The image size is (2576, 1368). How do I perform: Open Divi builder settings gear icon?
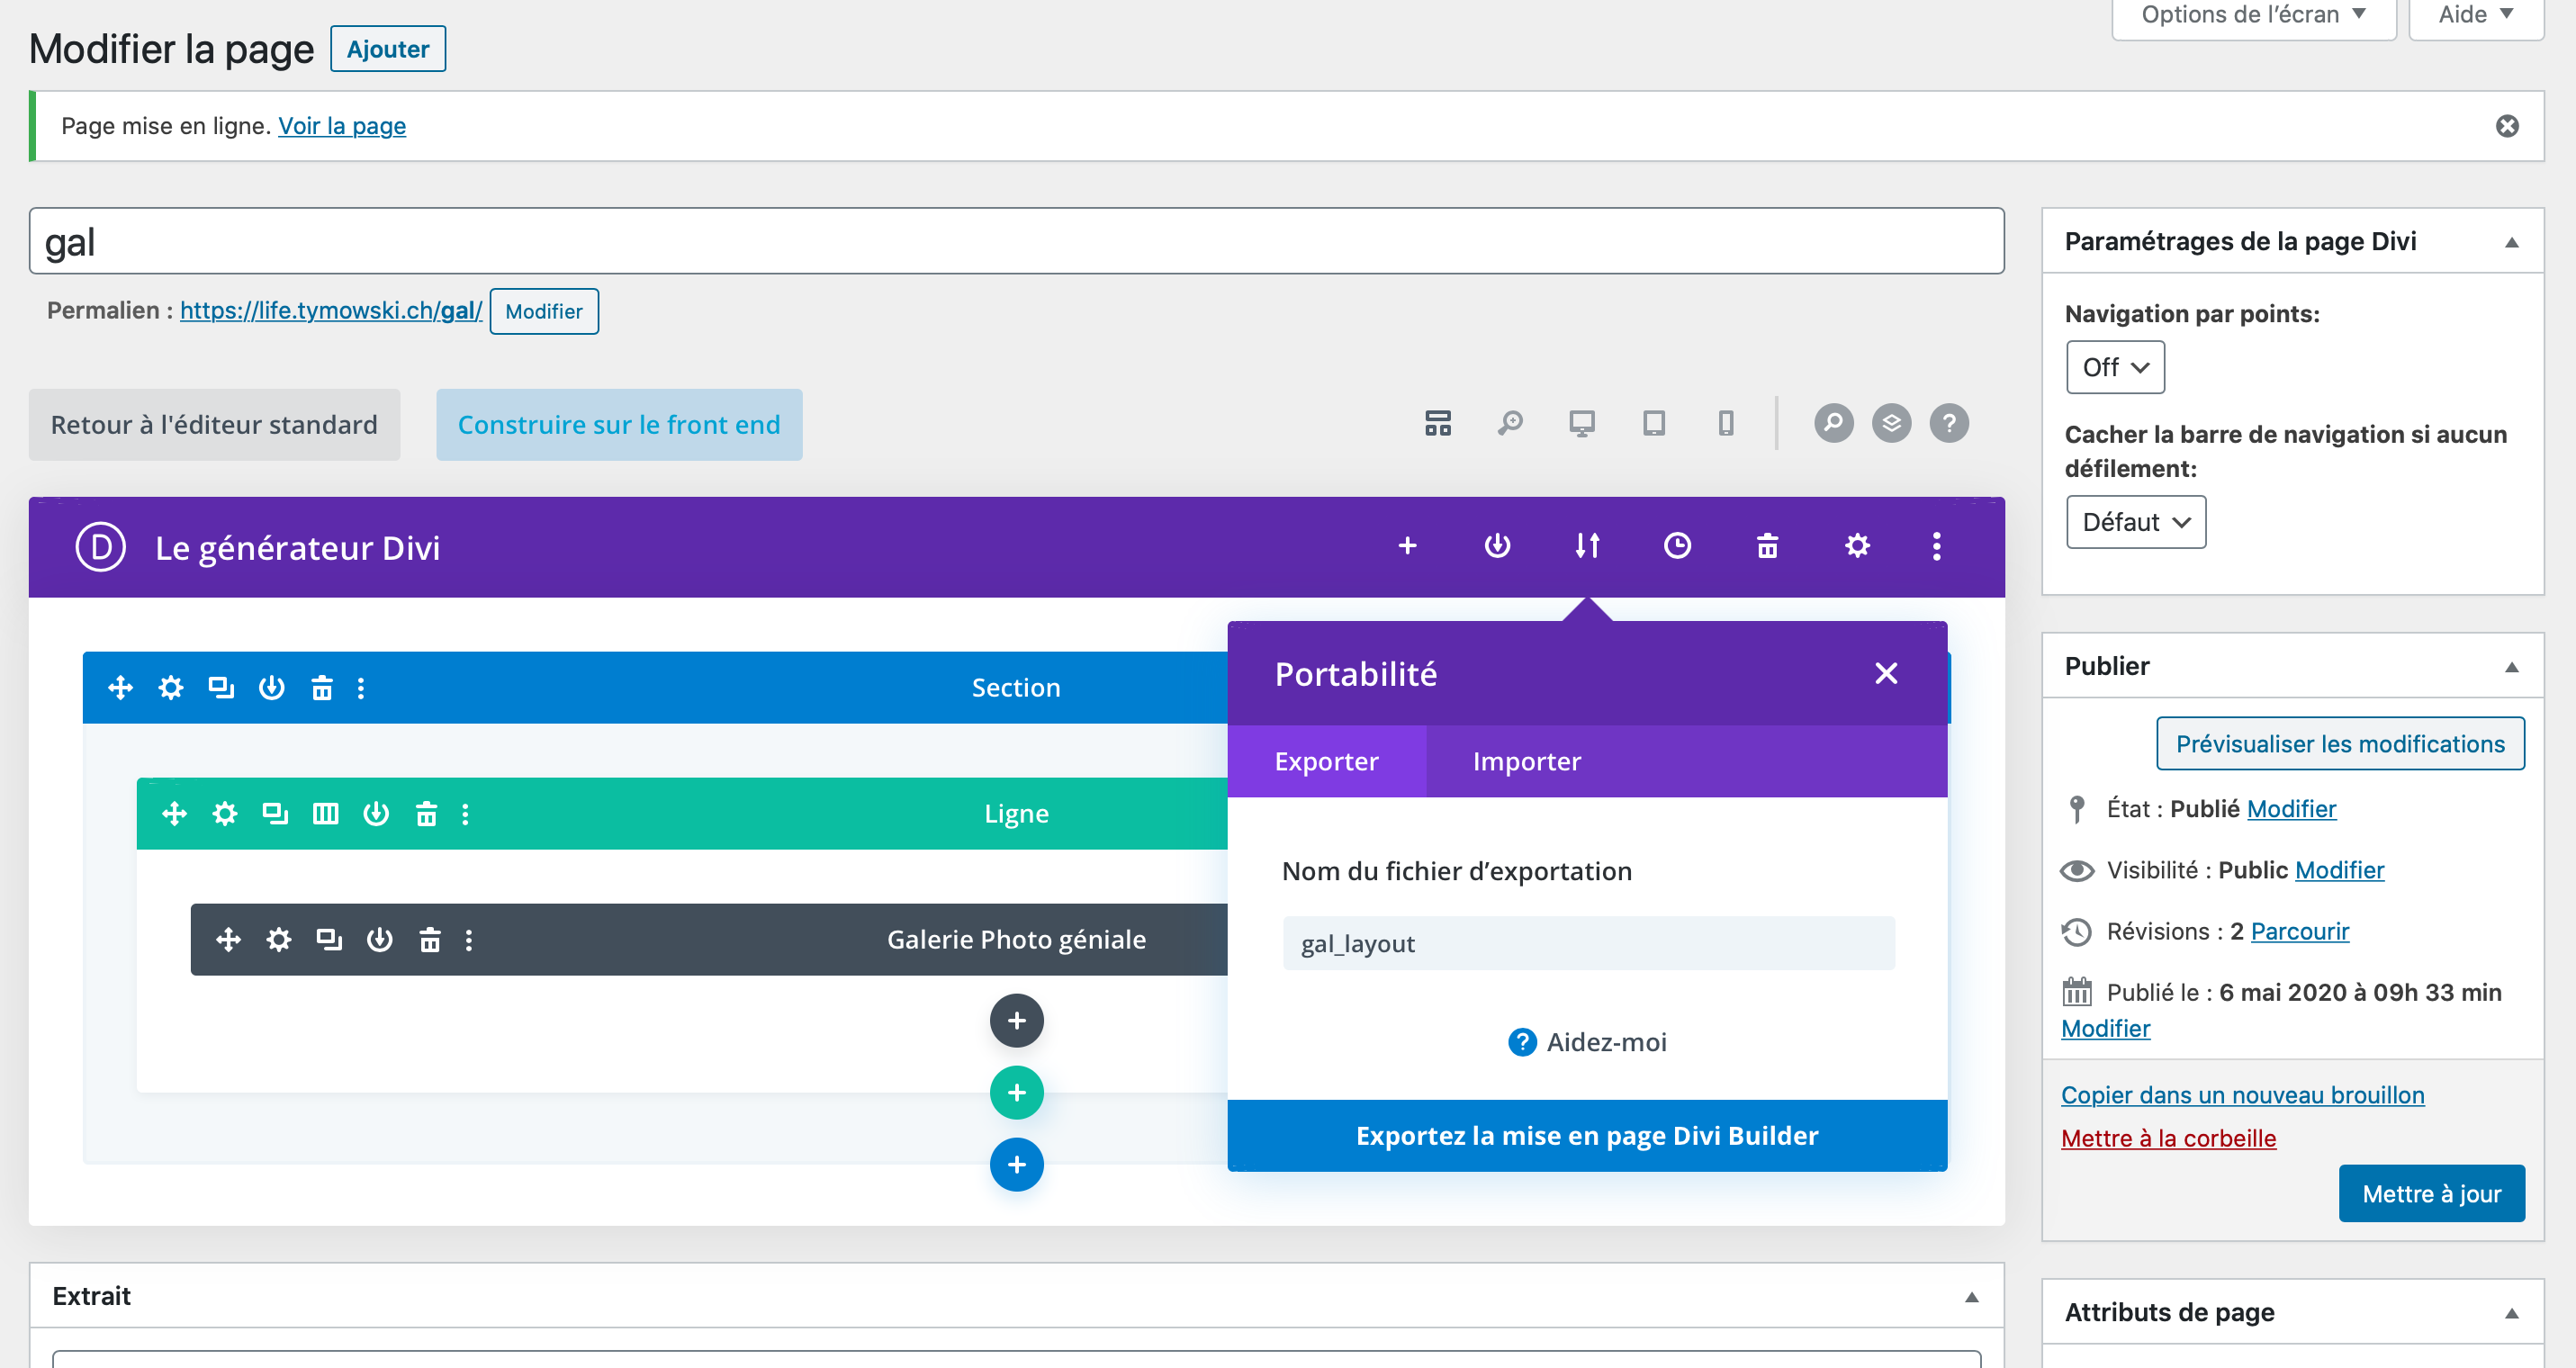[1857, 546]
